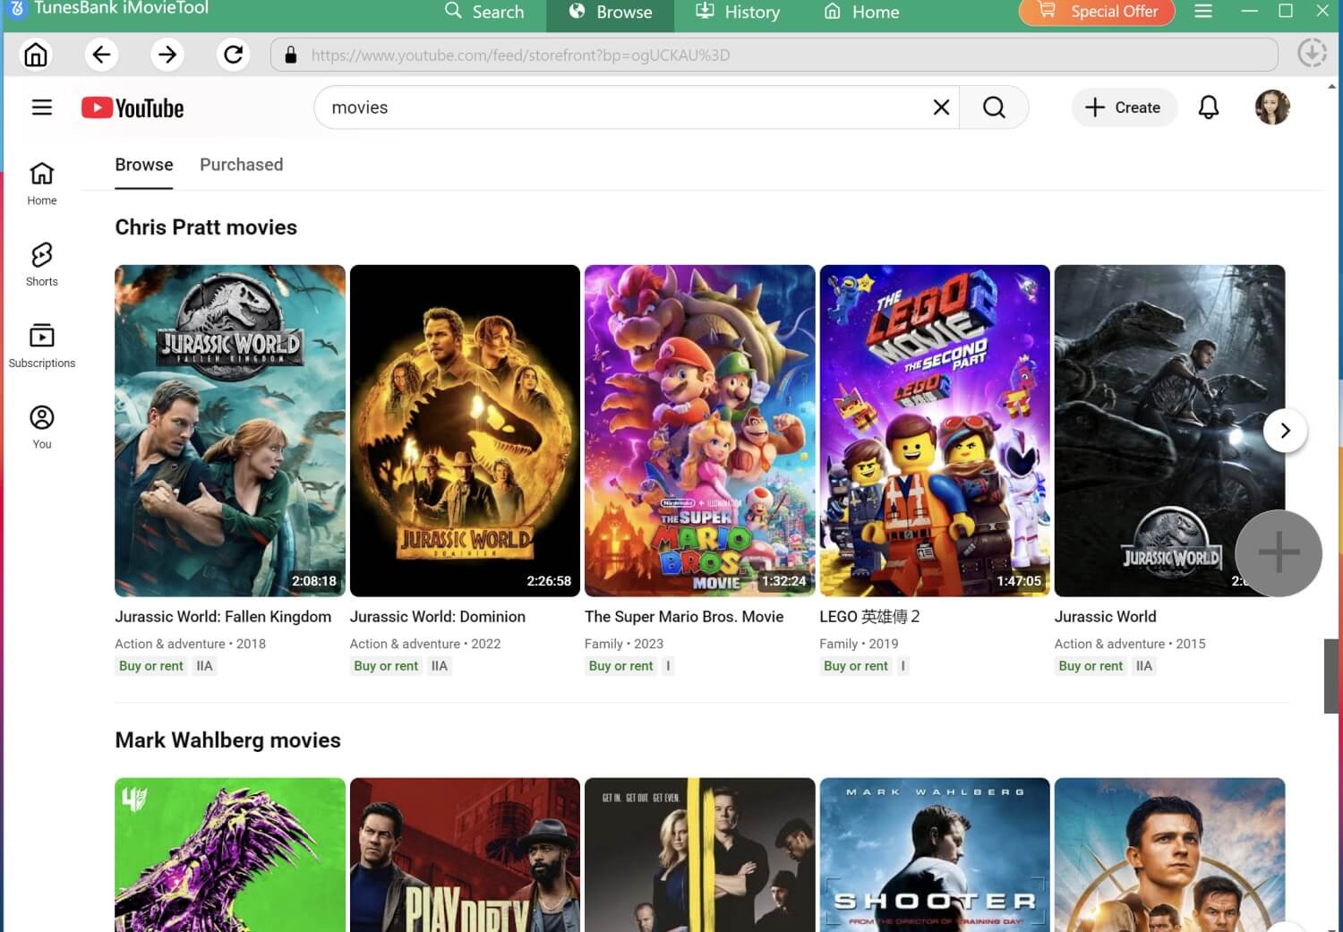Screen dimensions: 1343x932
Task: Open Jurassic World: Dominion movie link
Action: (x=437, y=616)
